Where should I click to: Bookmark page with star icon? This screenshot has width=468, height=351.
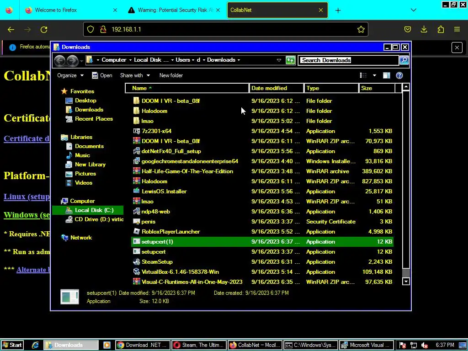pos(361,29)
